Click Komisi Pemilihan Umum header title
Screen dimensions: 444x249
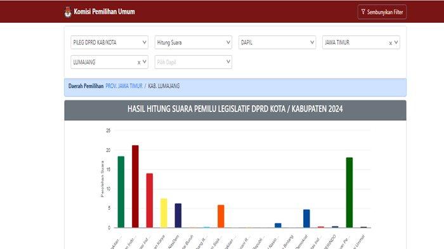104,11
